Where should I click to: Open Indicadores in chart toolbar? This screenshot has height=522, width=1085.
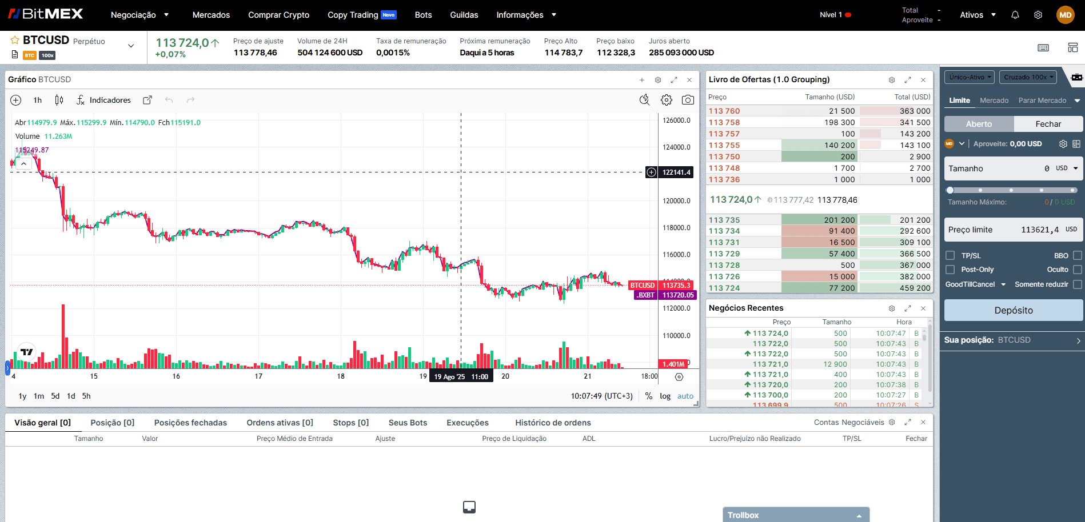(104, 100)
